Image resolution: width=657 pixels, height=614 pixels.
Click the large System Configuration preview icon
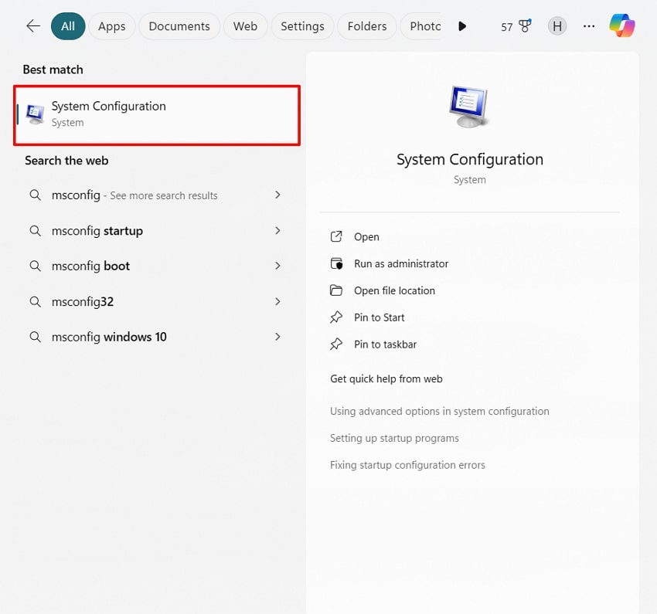click(469, 105)
